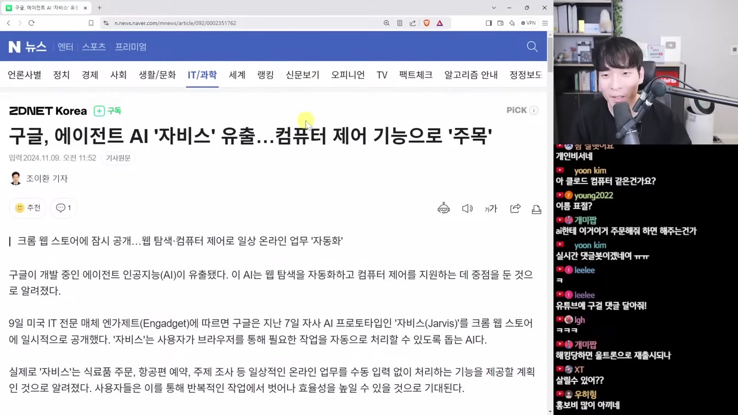This screenshot has height=415, width=738.
Task: Open the 기사원문 original article button
Action: coord(118,158)
